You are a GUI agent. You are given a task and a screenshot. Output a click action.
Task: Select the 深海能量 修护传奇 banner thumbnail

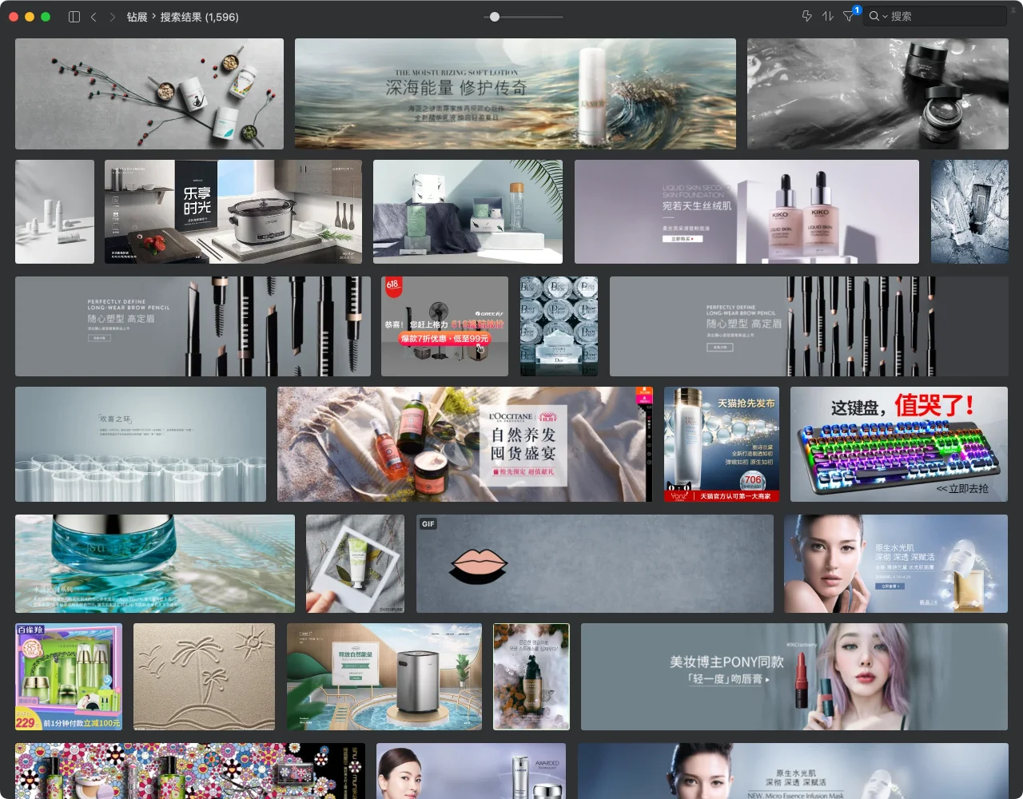(515, 93)
